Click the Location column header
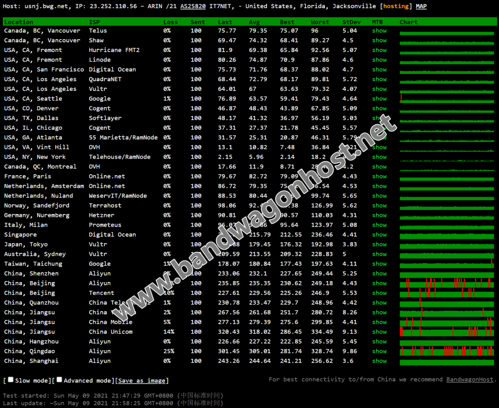This screenshot has width=499, height=408. pyautogui.click(x=19, y=22)
